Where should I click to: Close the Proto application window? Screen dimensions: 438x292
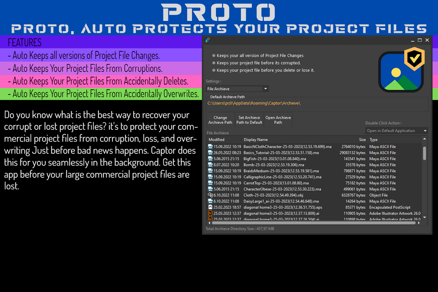pos(427,40)
